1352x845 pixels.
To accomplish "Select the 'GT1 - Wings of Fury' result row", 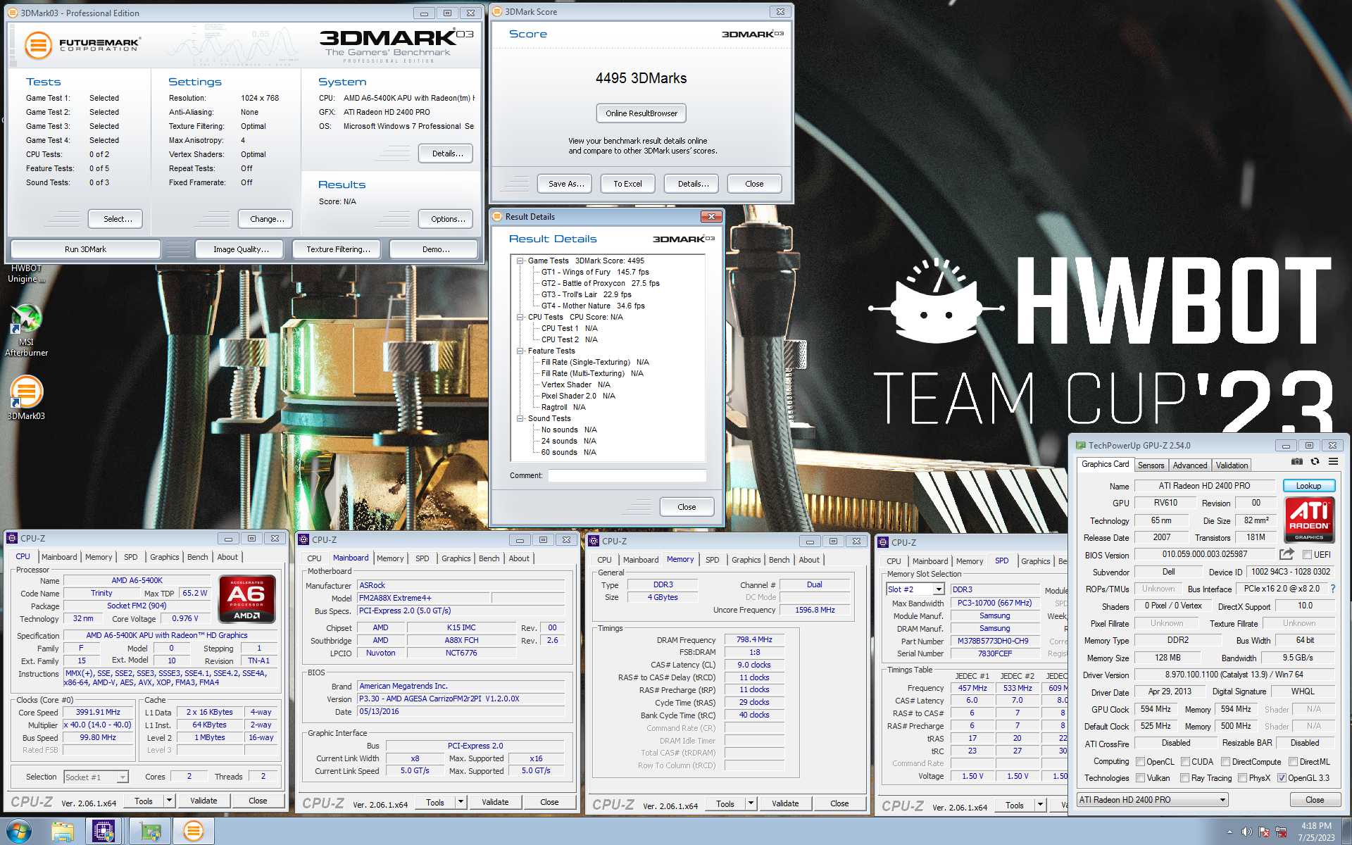I will [x=595, y=272].
